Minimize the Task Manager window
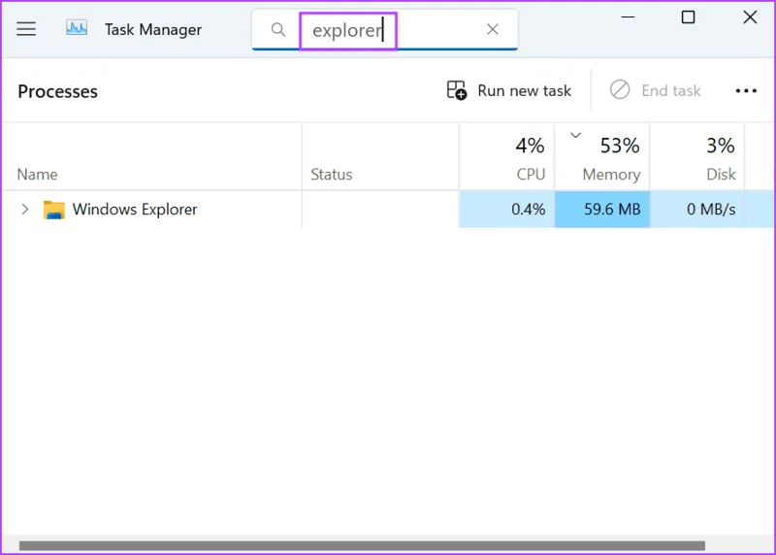 (628, 17)
